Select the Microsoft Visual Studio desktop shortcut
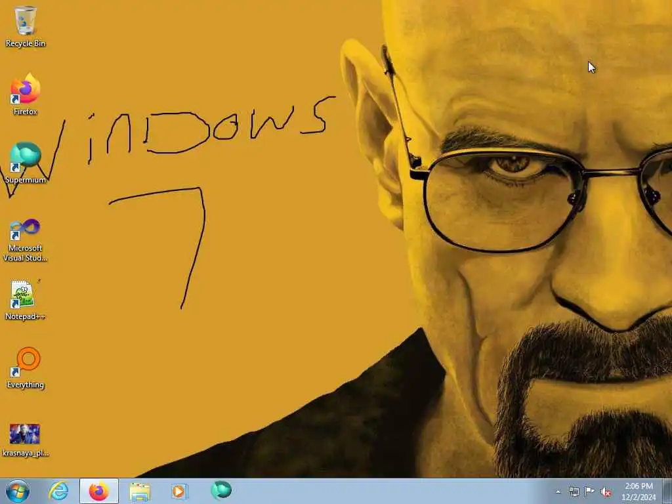The width and height of the screenshot is (672, 504). [26, 240]
